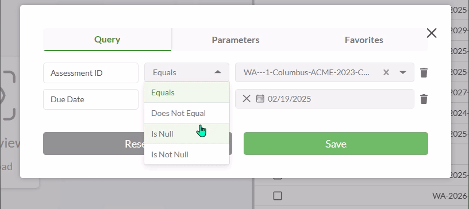Open the calendar picker for Due Date
Viewport: 469px width, 209px height.
[260, 99]
